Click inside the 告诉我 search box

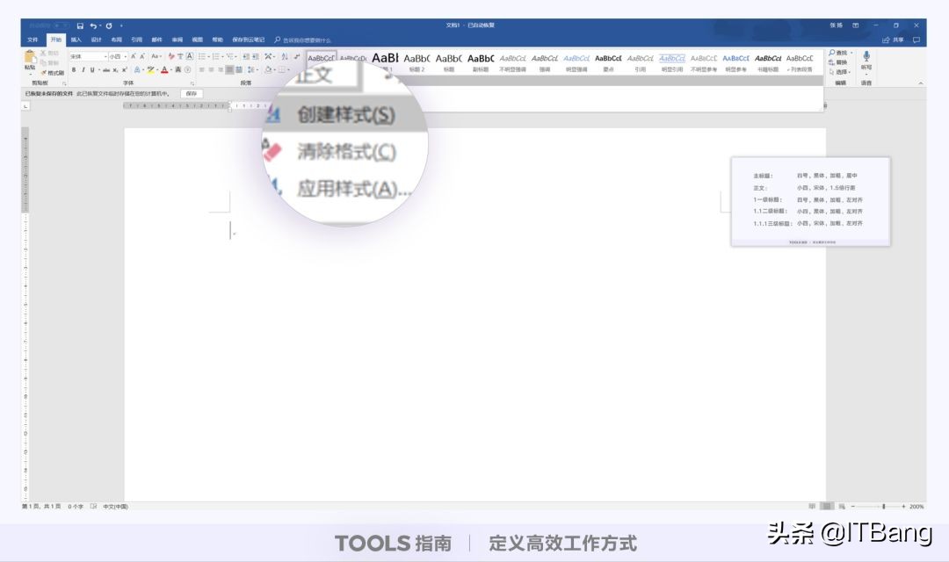point(308,40)
